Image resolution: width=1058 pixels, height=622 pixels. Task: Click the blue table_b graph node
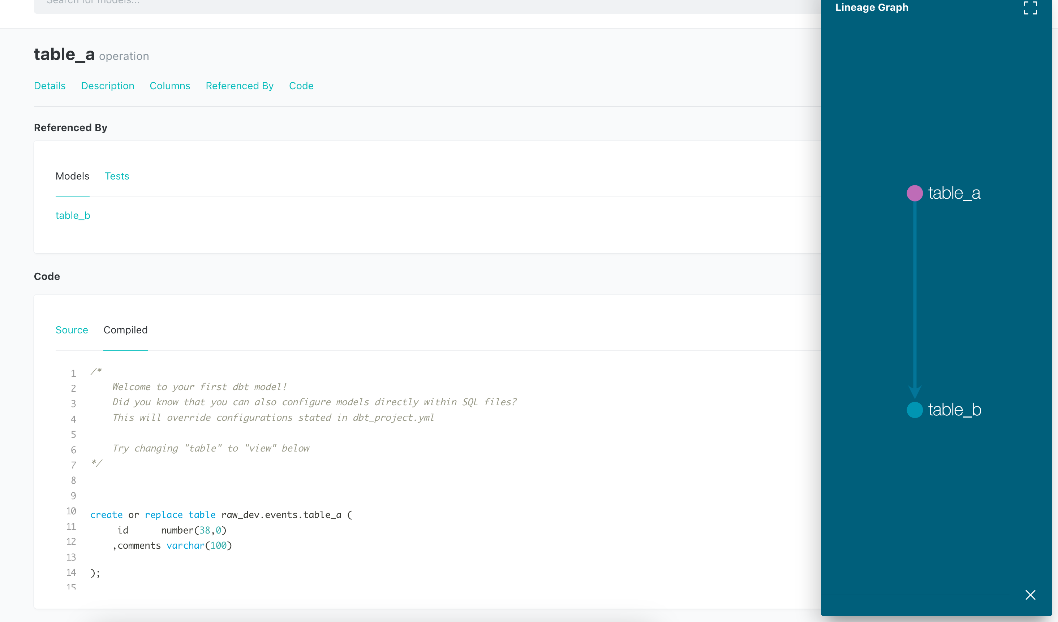point(915,410)
